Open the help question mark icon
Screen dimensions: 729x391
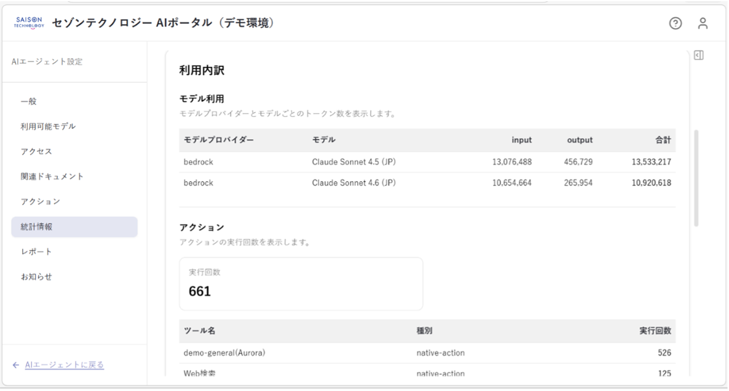[x=675, y=23]
